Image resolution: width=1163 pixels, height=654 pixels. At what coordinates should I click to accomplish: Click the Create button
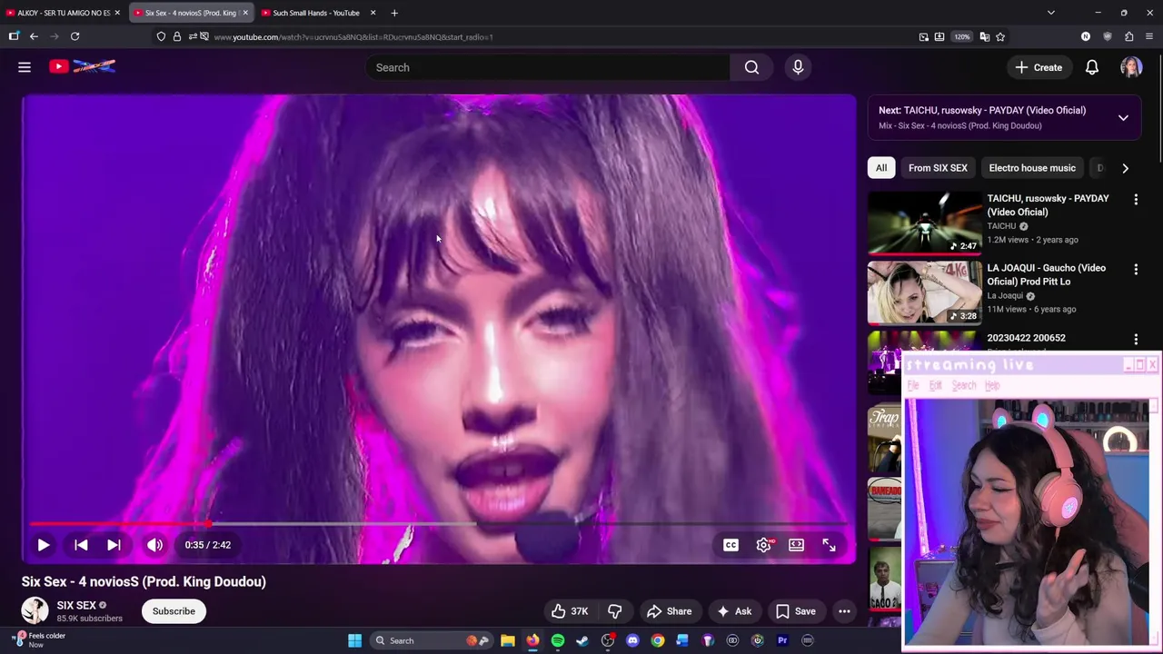[x=1039, y=67]
